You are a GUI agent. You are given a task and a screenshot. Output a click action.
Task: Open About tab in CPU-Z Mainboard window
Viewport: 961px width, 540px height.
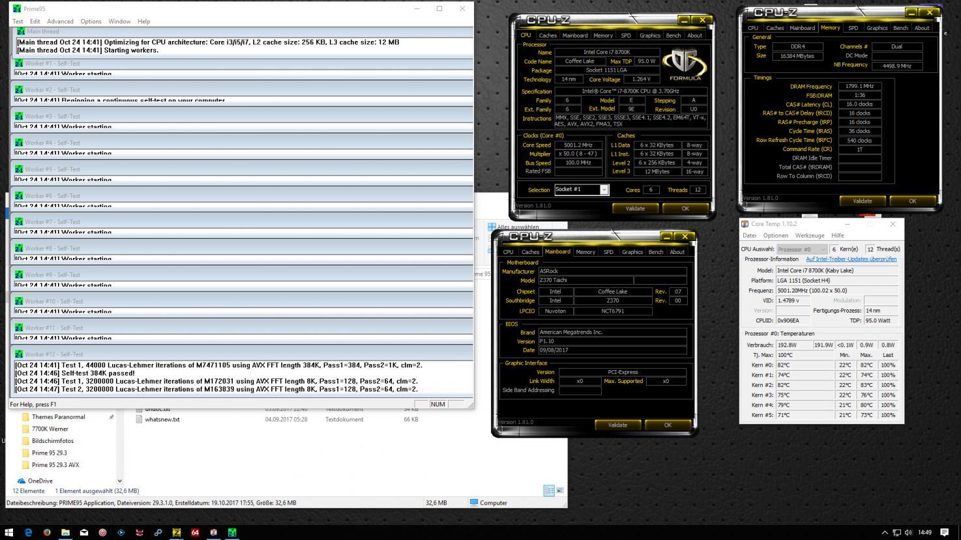(677, 252)
